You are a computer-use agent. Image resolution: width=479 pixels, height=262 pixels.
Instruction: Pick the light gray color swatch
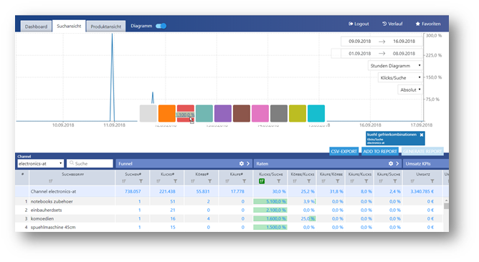click(x=148, y=114)
